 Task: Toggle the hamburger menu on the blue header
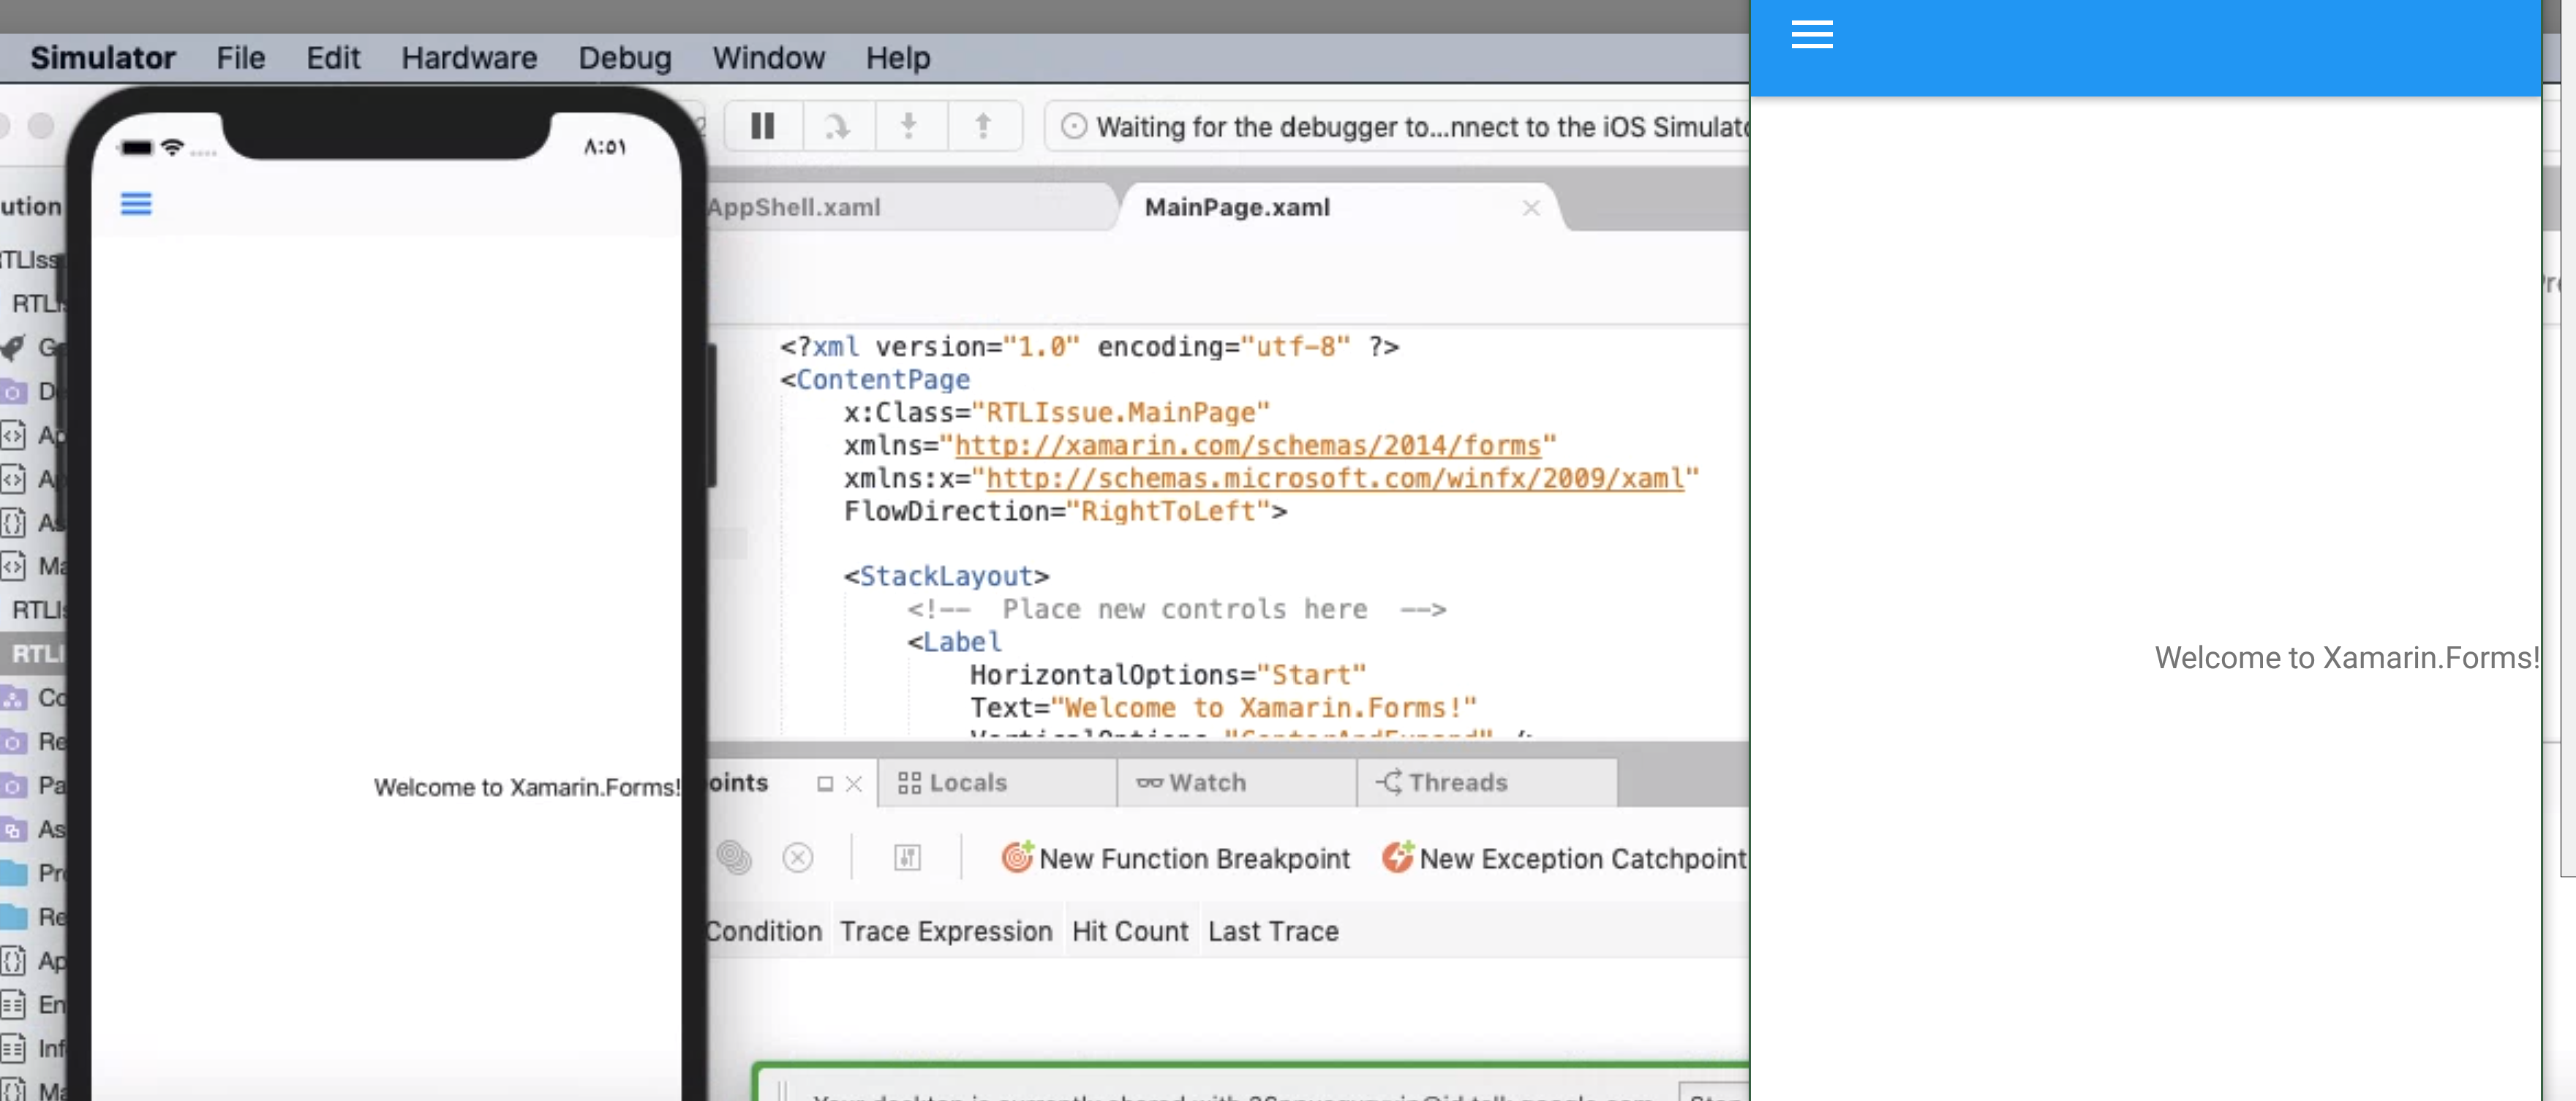click(x=1812, y=34)
